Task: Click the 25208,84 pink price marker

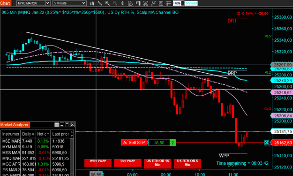Action: [x=282, y=116]
